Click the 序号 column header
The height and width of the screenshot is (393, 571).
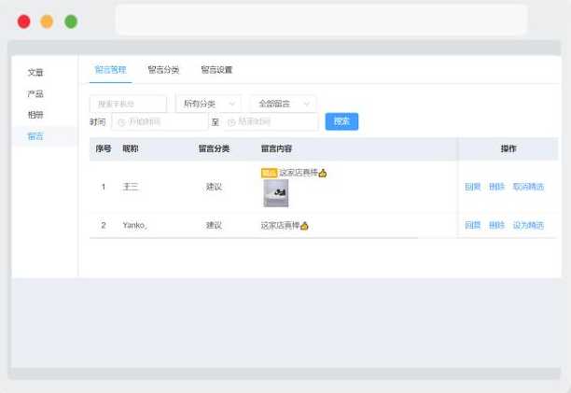click(104, 148)
